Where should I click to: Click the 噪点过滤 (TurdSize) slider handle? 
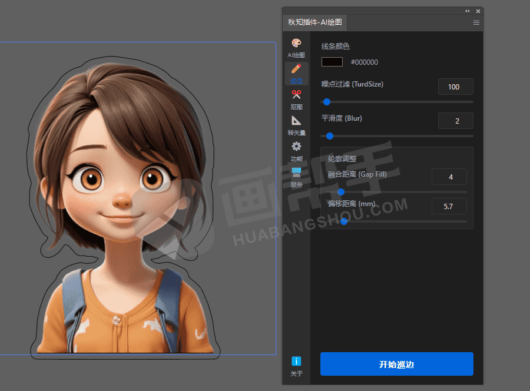click(327, 102)
